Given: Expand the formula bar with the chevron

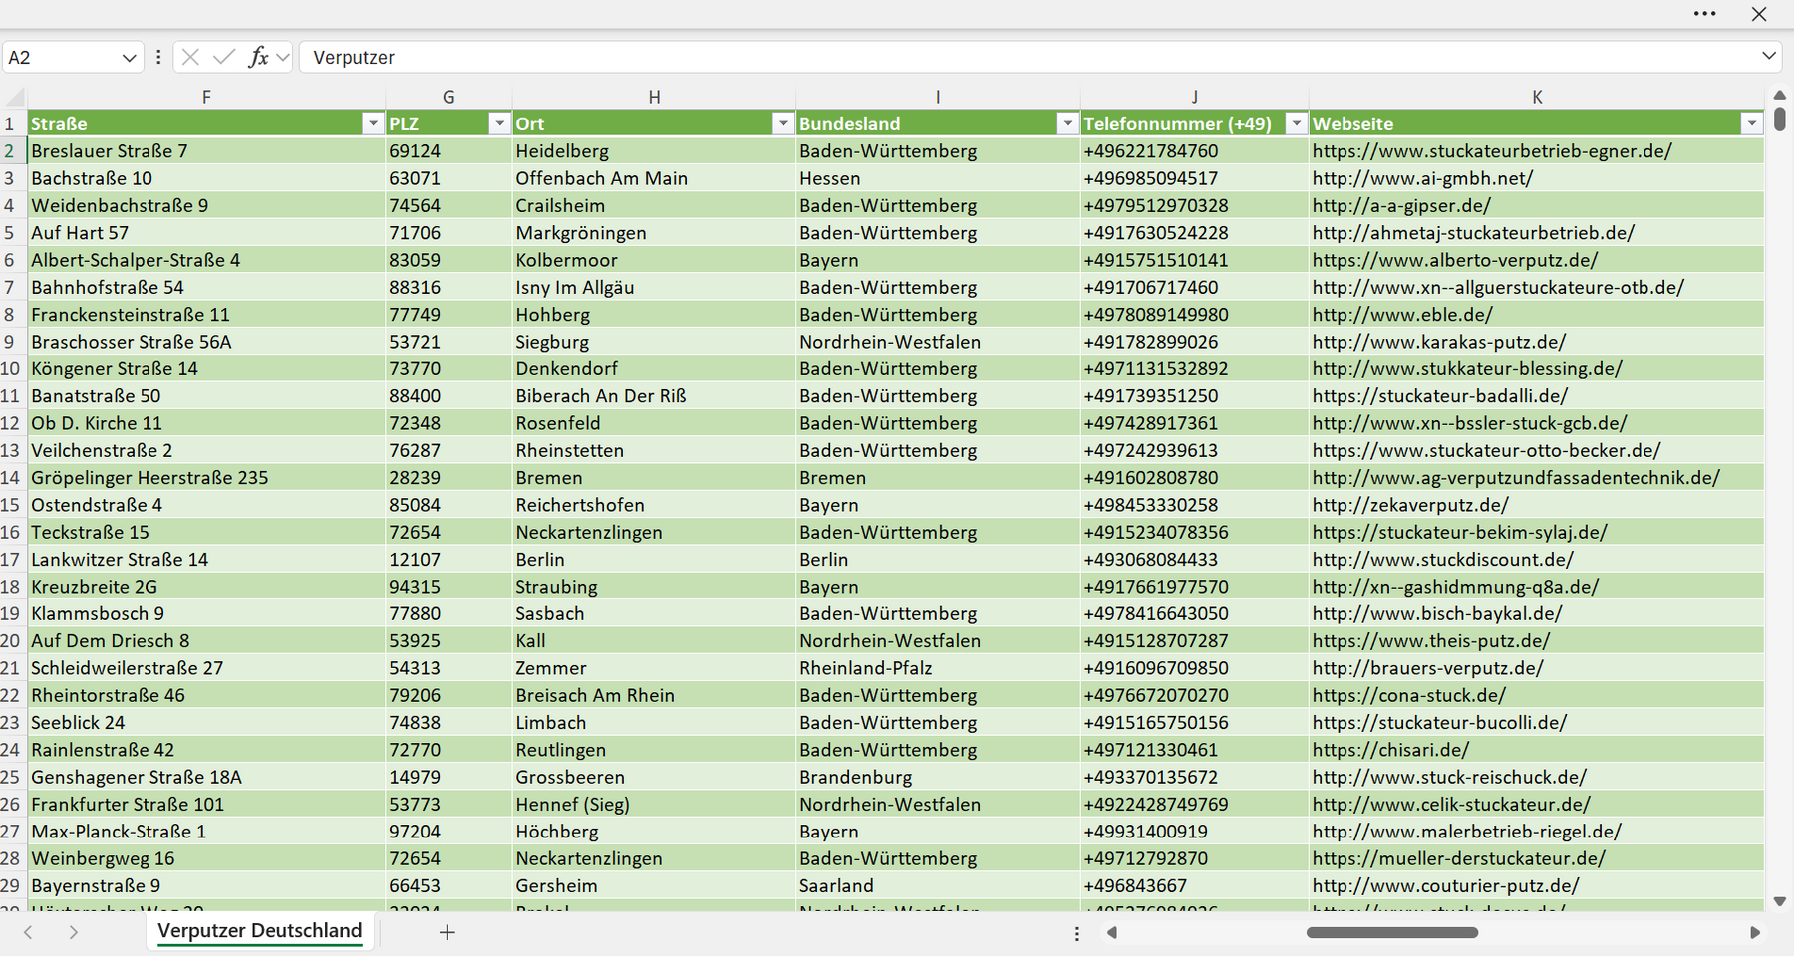Looking at the screenshot, I should tap(1769, 56).
